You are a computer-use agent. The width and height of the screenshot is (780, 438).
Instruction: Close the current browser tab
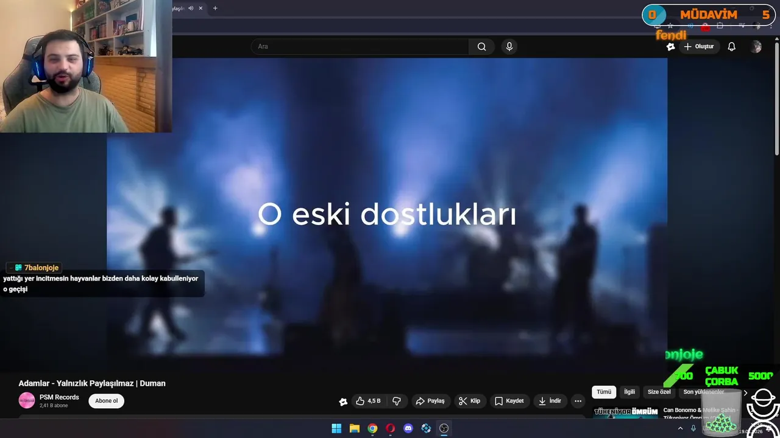tap(200, 8)
